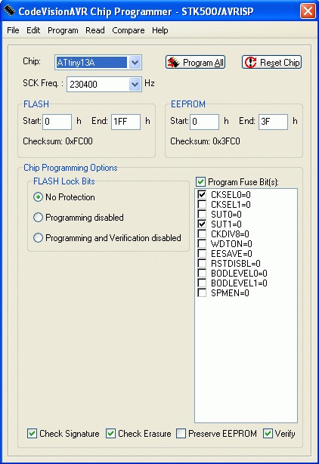Uncheck the SUT1=0 fuse bit
The width and height of the screenshot is (319, 464).
click(x=202, y=224)
